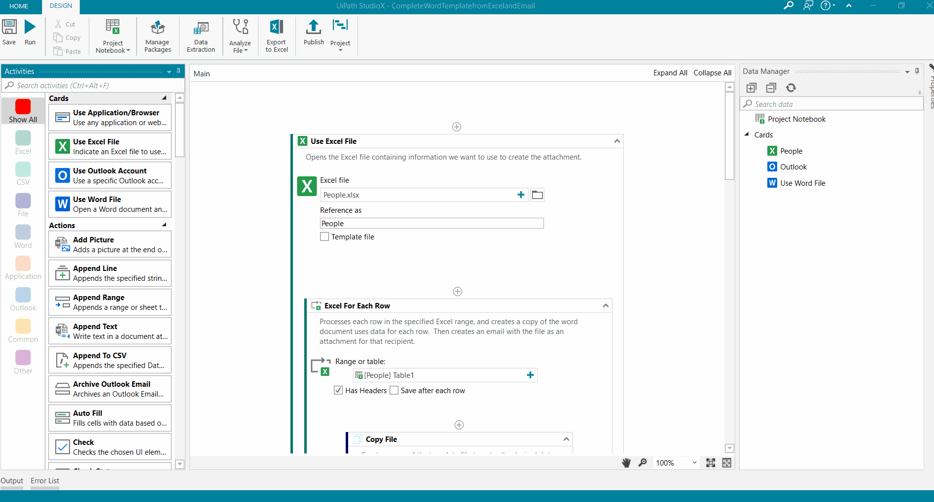
Task: Paste from the clipboard
Action: coord(67,51)
